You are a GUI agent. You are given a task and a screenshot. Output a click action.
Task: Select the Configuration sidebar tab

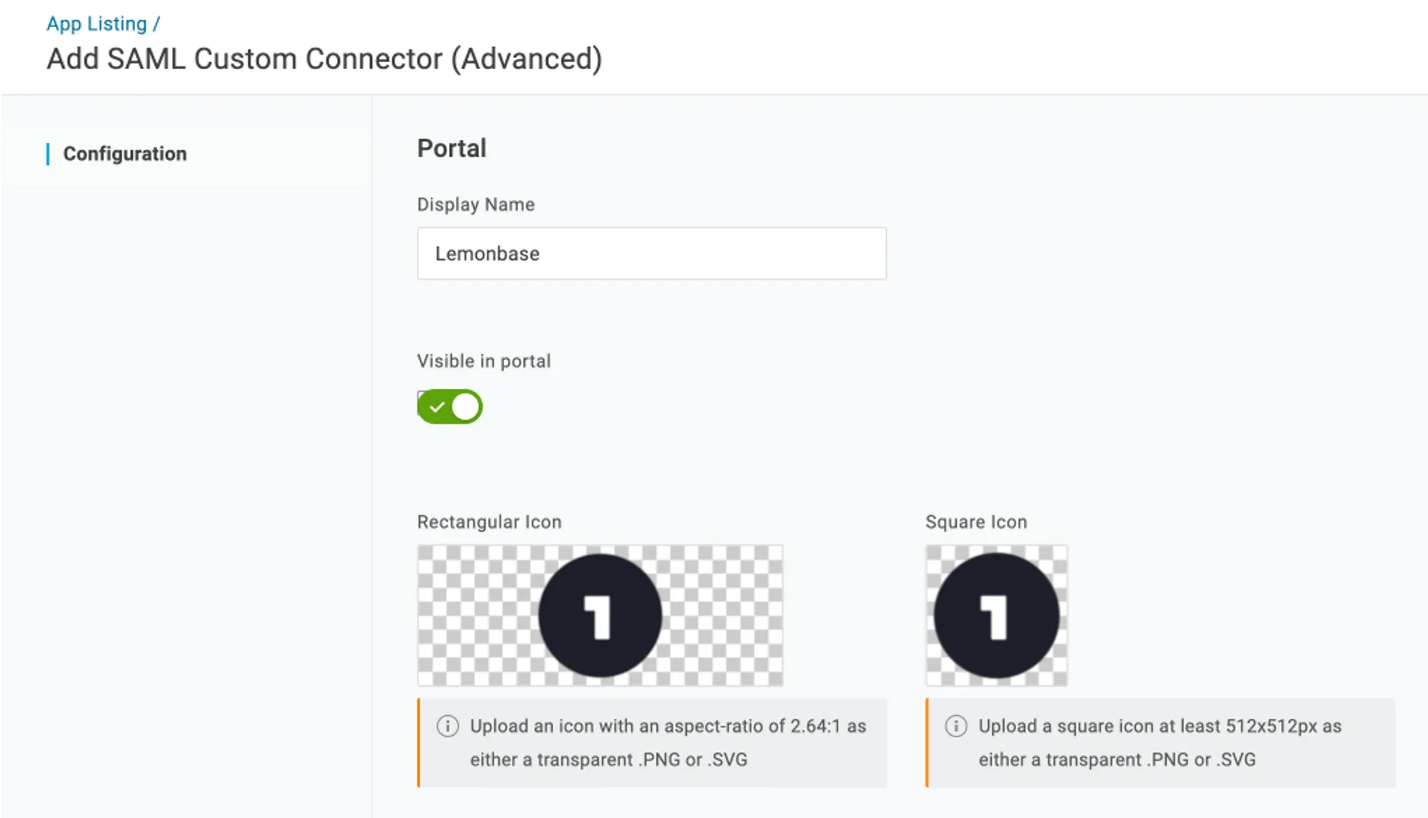tap(125, 153)
